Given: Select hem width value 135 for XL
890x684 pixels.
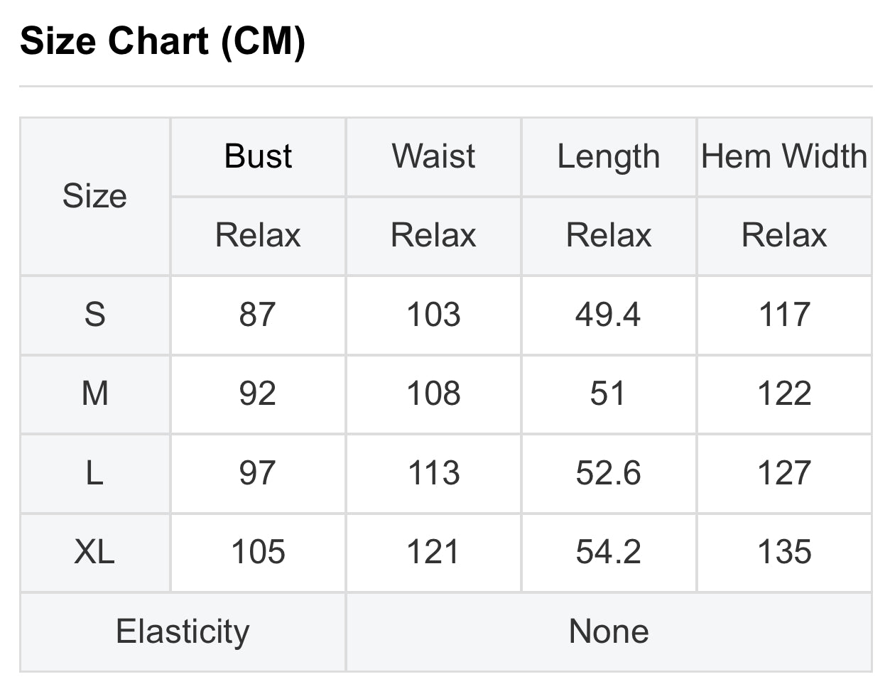Looking at the screenshot, I should coord(784,553).
